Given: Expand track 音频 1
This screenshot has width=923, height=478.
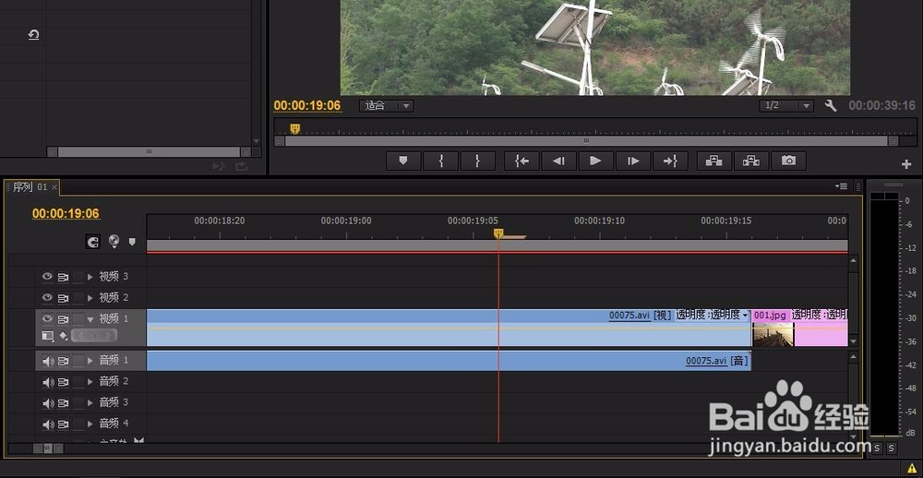Looking at the screenshot, I should click(x=90, y=361).
